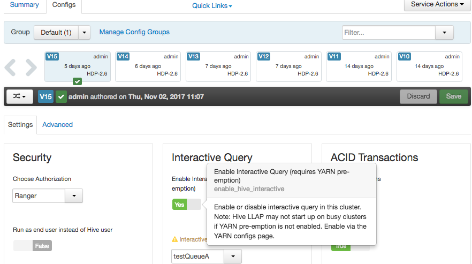Click the V15 badge in the dark bar

(46, 96)
